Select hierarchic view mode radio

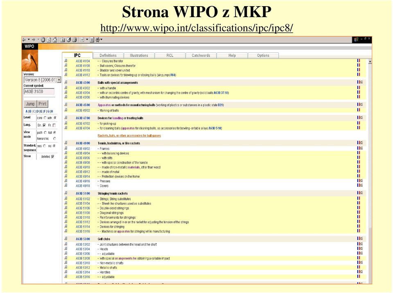(54, 139)
